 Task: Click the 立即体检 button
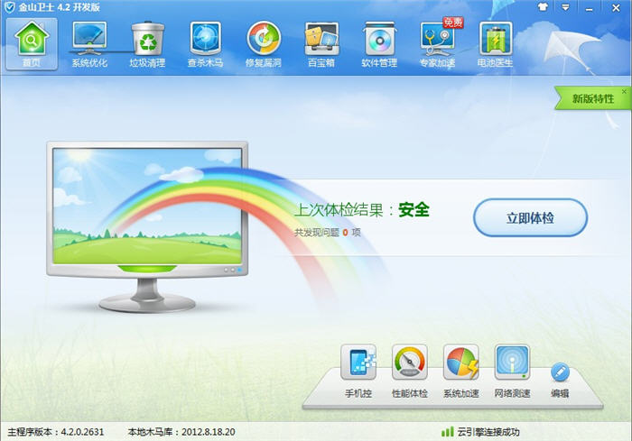tap(530, 218)
